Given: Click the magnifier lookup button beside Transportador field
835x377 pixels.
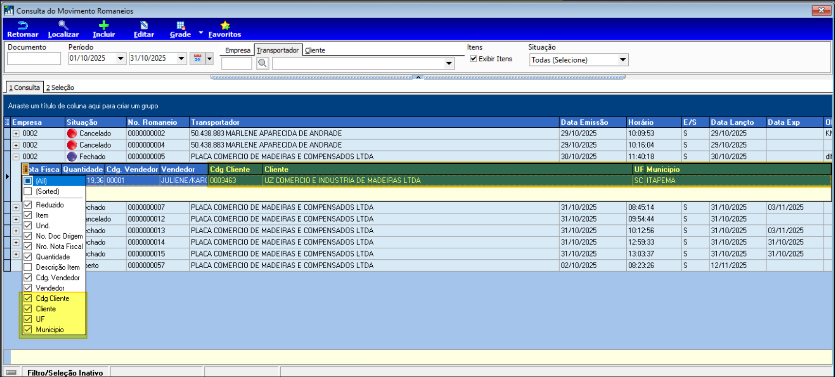Looking at the screenshot, I should tap(262, 63).
